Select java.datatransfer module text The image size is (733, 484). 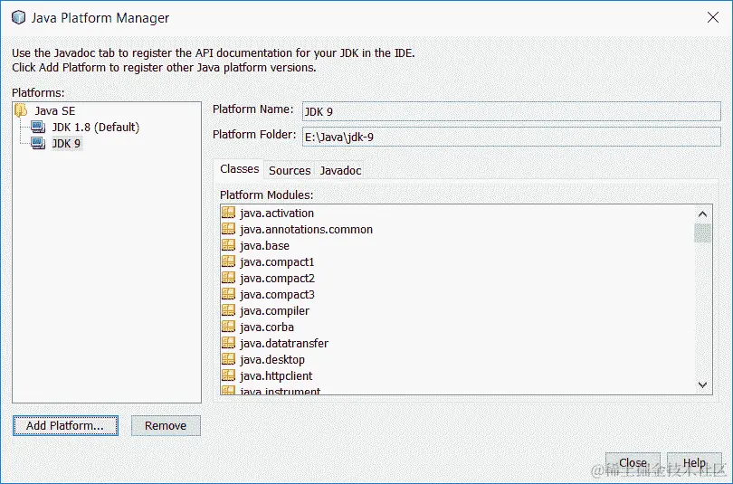(284, 344)
